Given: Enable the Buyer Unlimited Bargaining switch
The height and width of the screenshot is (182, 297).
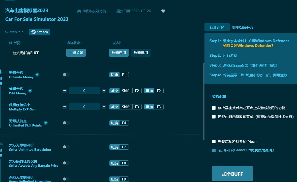Looking at the screenshot, I should pos(66,179).
